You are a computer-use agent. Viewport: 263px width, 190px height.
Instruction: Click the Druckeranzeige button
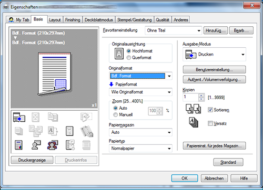pos(32,160)
